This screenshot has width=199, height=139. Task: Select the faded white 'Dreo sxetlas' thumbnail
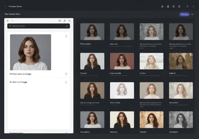tap(122, 90)
